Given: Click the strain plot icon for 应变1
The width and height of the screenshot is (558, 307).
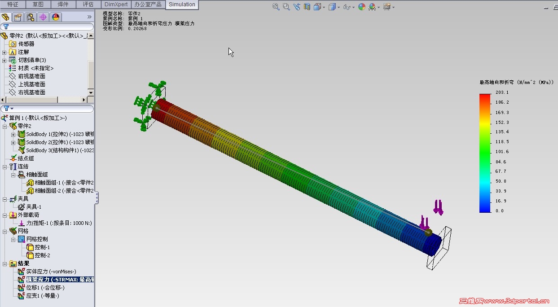Looking at the screenshot, I should 21,296.
